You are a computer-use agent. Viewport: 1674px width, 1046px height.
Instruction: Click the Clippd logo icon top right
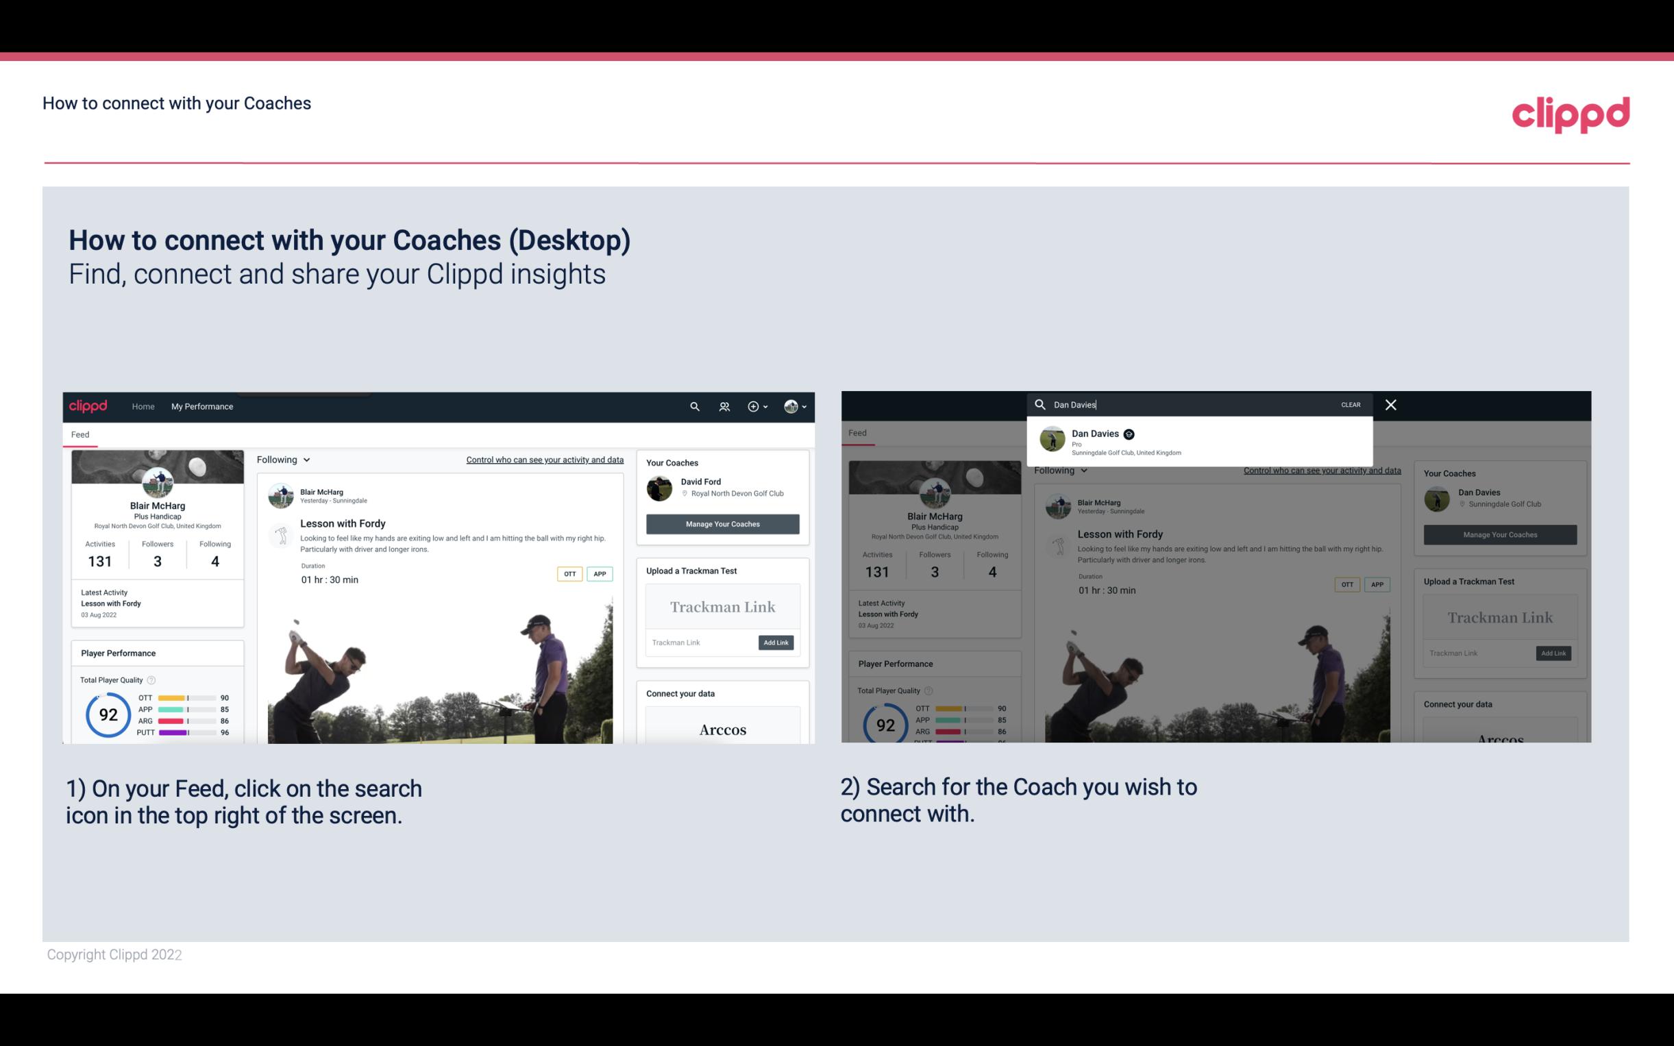coord(1572,112)
